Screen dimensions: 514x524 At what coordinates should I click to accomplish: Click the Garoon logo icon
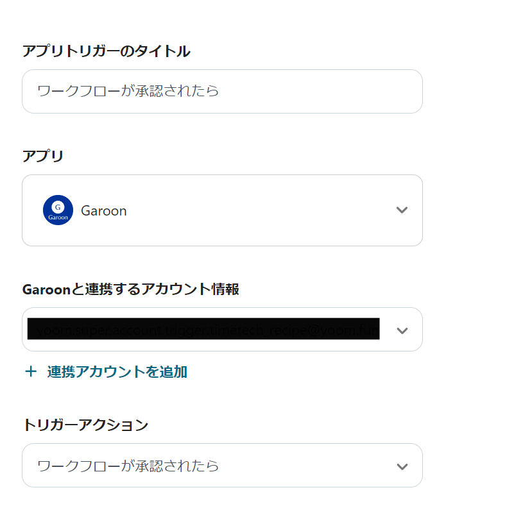click(58, 210)
